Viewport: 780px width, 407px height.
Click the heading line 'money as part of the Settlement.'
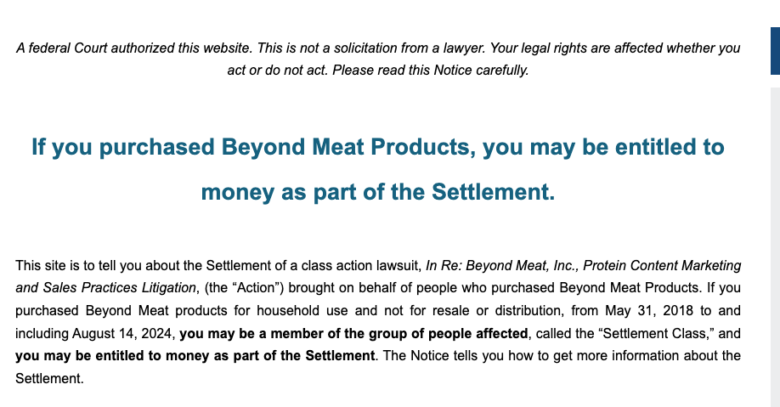(x=378, y=192)
